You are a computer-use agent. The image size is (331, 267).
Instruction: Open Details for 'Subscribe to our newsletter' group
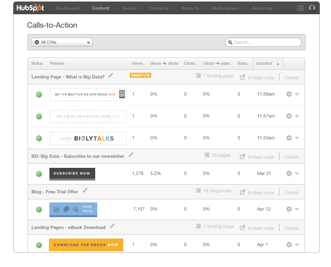point(292,157)
